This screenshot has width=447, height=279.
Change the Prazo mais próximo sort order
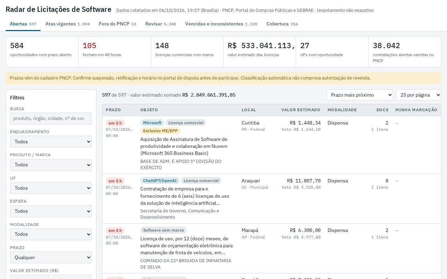pos(360,95)
